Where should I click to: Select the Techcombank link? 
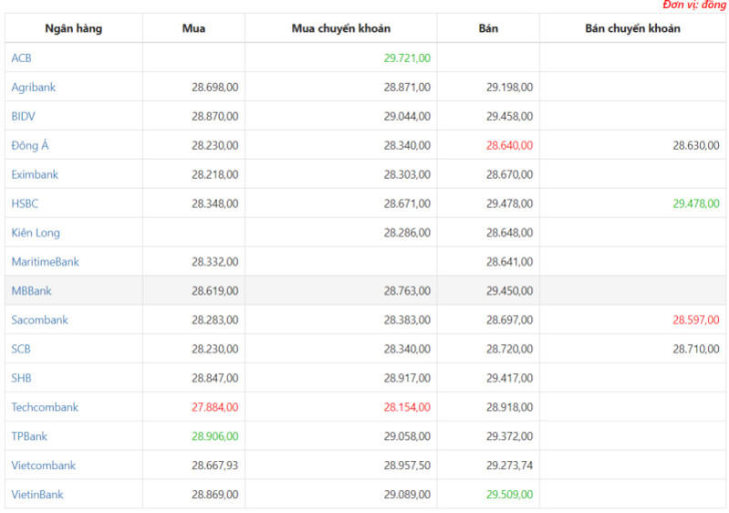(45, 407)
